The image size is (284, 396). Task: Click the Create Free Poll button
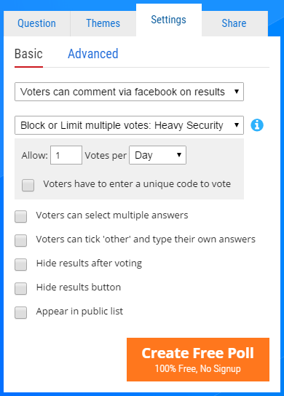198,360
